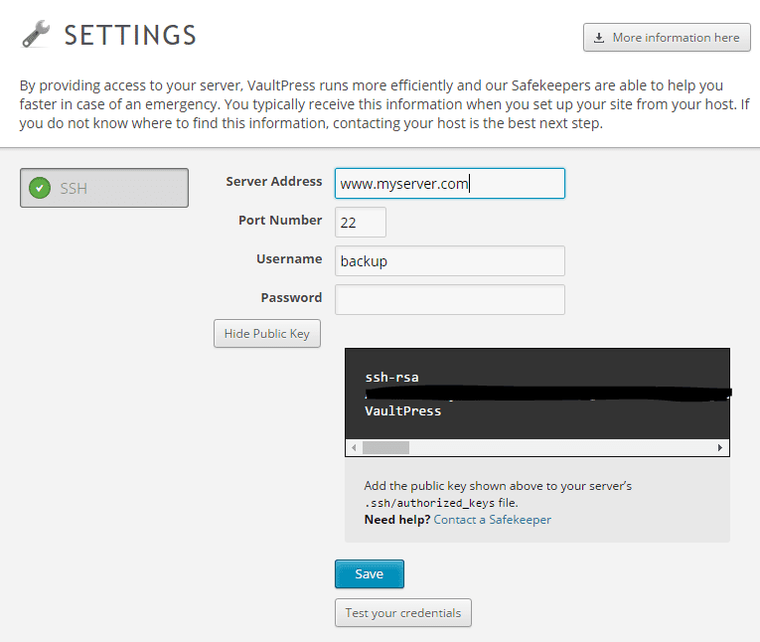Image resolution: width=760 pixels, height=642 pixels.
Task: Click the empty Password field
Action: pos(449,300)
